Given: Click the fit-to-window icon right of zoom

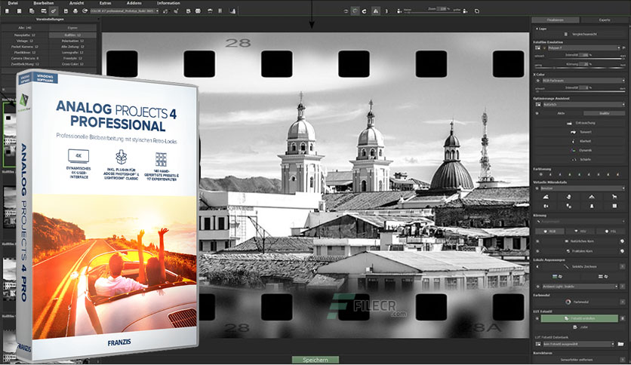Looking at the screenshot, I should [x=476, y=11].
